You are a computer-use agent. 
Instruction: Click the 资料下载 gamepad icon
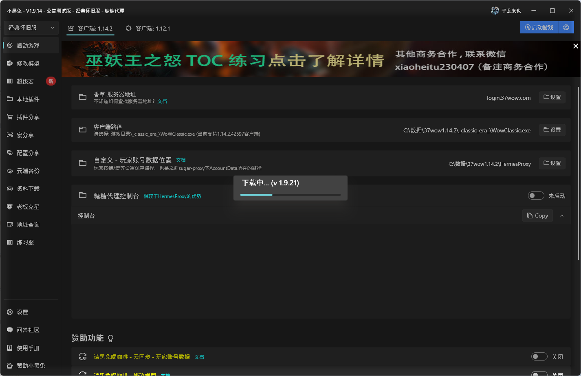[10, 189]
